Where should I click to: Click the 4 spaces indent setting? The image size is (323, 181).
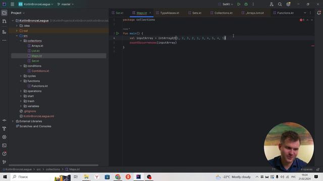(x=306, y=169)
